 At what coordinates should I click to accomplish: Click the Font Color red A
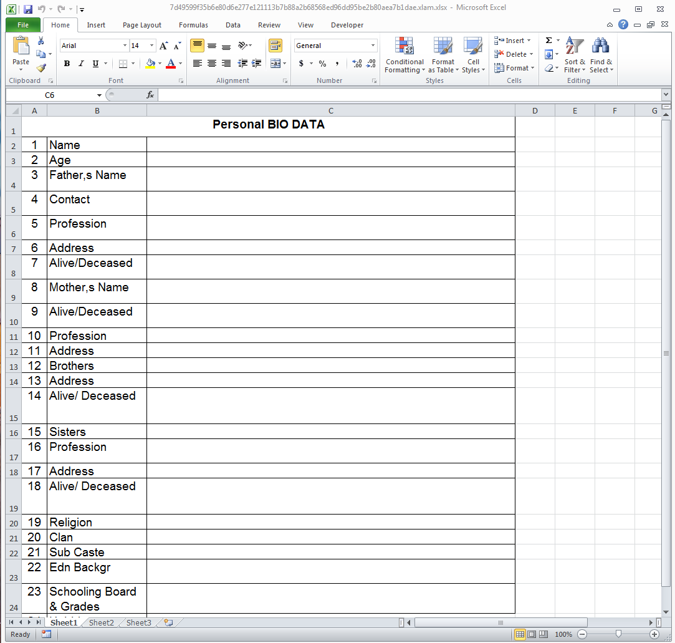[x=171, y=64]
